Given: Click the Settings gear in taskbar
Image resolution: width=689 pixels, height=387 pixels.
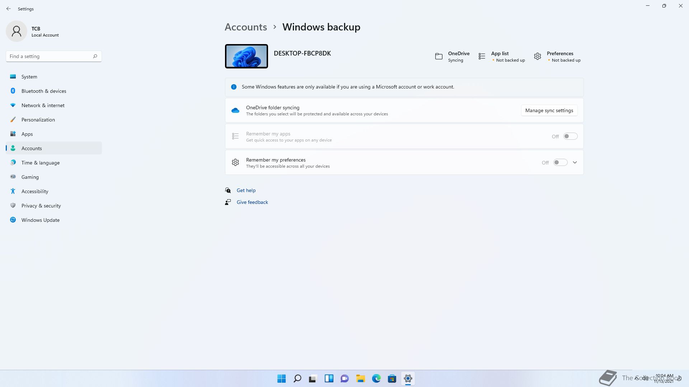Looking at the screenshot, I should click(x=408, y=378).
